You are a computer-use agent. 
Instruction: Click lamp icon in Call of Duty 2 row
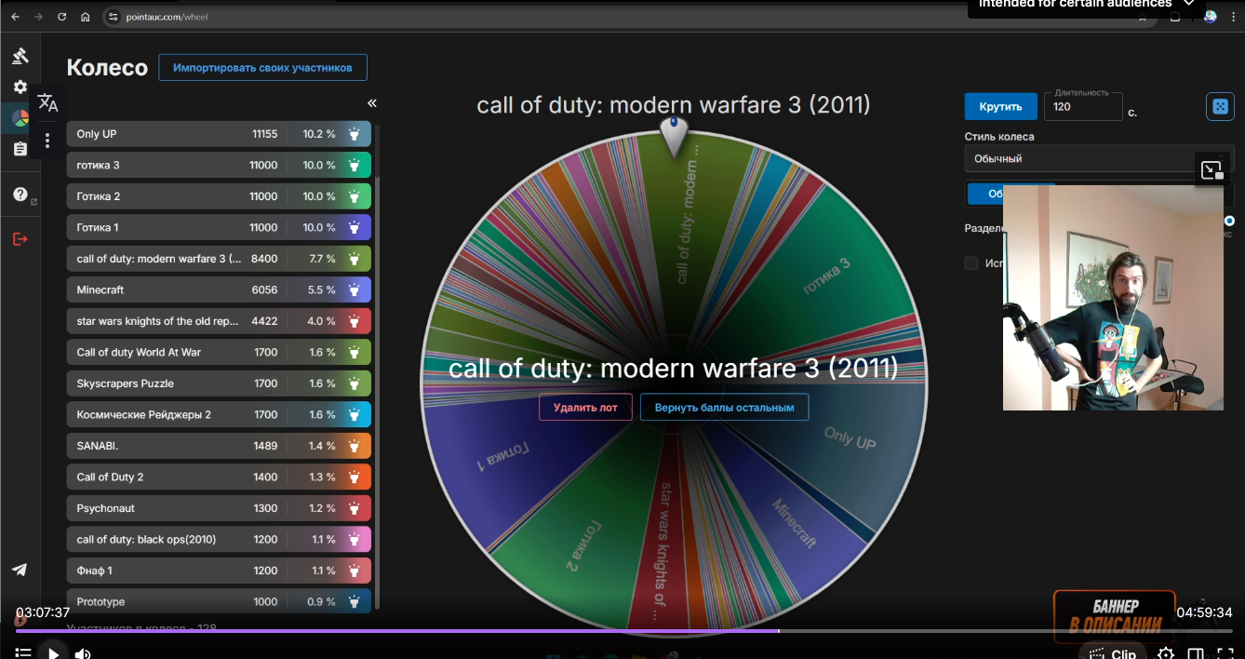point(355,477)
